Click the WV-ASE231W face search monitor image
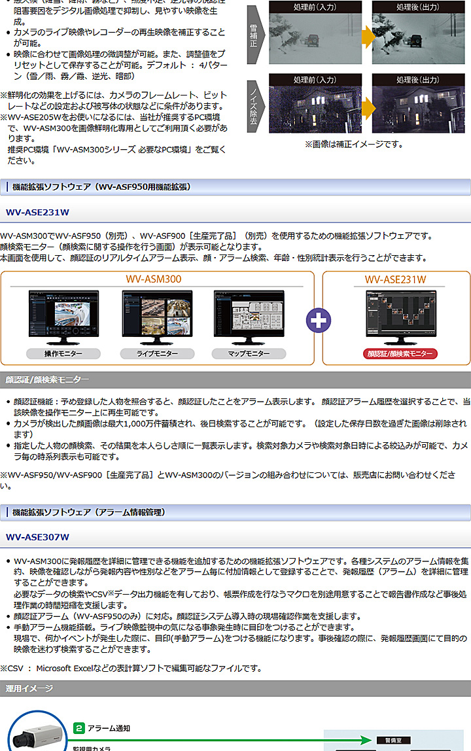 click(400, 317)
